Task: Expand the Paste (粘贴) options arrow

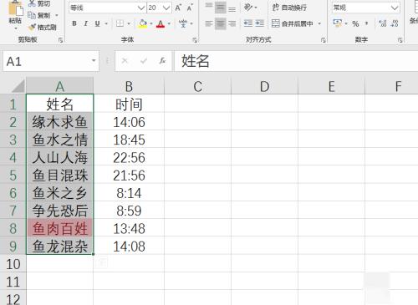Action: click(x=15, y=28)
